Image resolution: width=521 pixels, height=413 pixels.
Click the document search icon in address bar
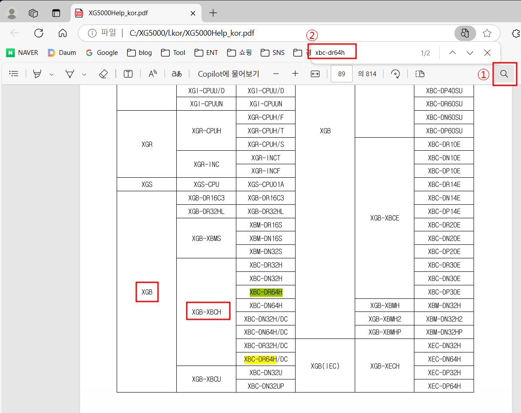pos(465,33)
